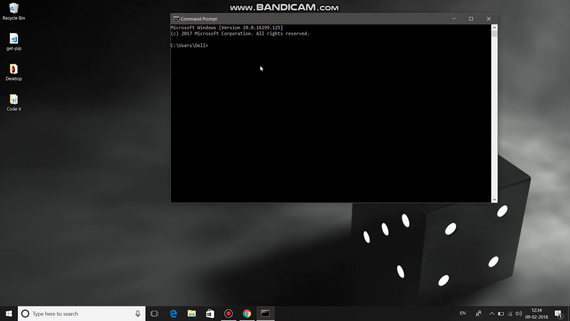Viewport: 570px width, 321px height.
Task: Open Google Chrome from the taskbar
Action: point(247,313)
